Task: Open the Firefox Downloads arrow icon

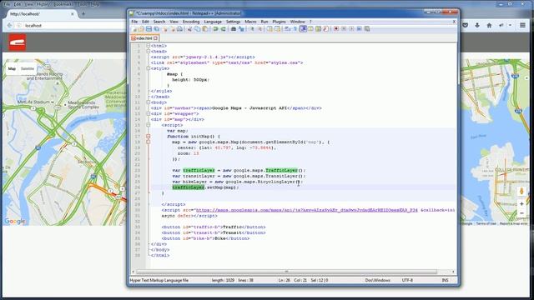Action: [477, 25]
